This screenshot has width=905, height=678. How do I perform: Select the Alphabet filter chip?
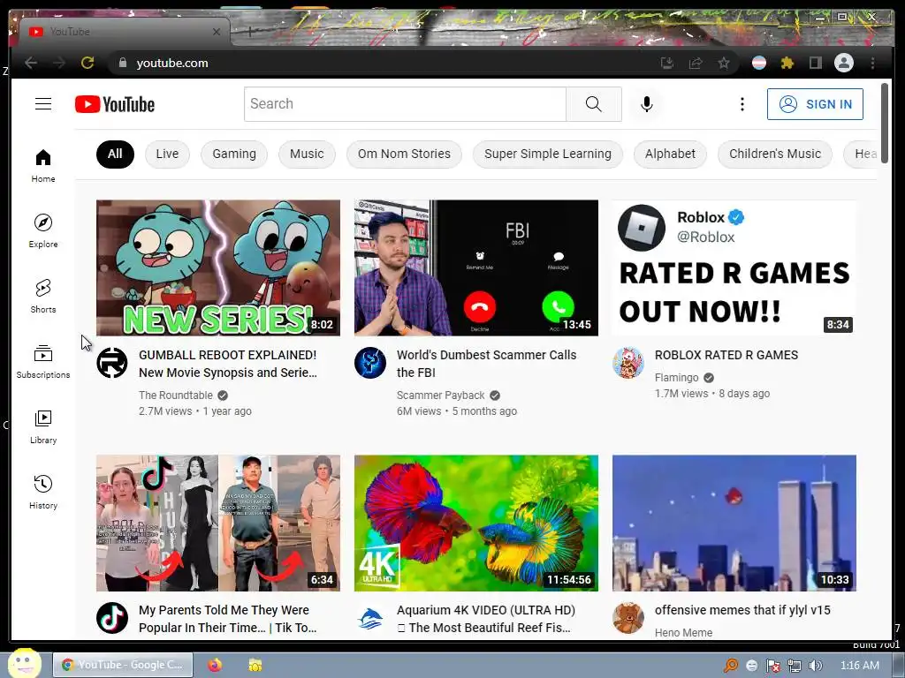pos(670,154)
